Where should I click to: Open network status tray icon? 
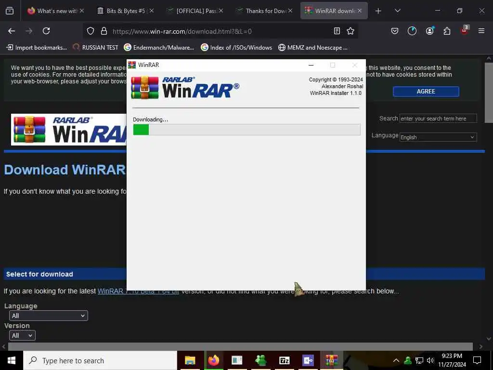pos(419,360)
